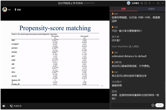The height and width of the screenshot is (110, 166).
Task: Click the penguin avatar of presenter nxr
Action: tap(5, 10)
